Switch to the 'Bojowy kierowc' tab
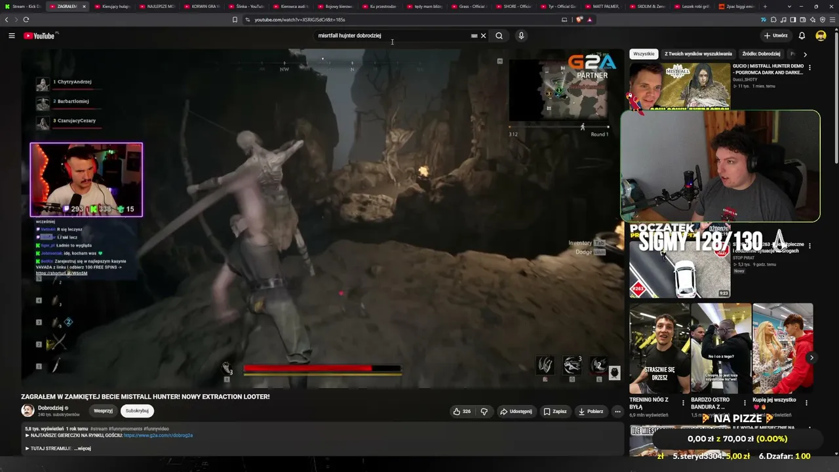The width and height of the screenshot is (839, 472). point(335,7)
